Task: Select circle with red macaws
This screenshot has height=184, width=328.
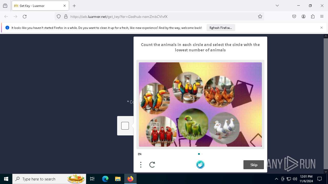Action: tap(161, 131)
